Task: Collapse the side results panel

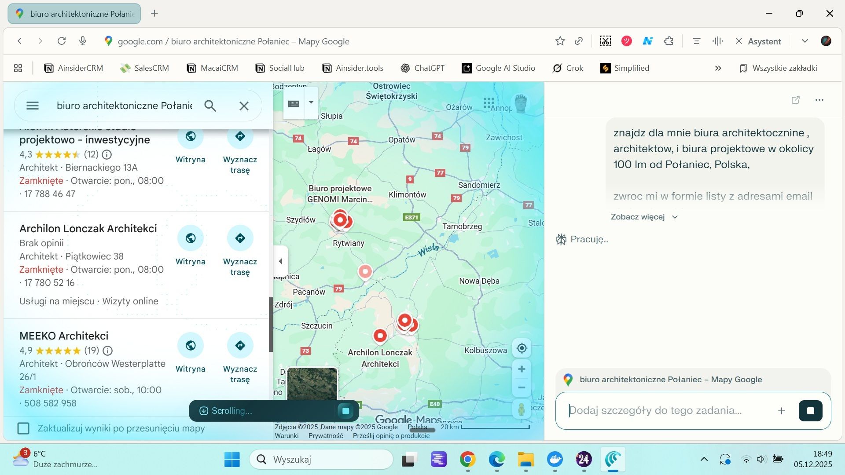Action: [280, 261]
